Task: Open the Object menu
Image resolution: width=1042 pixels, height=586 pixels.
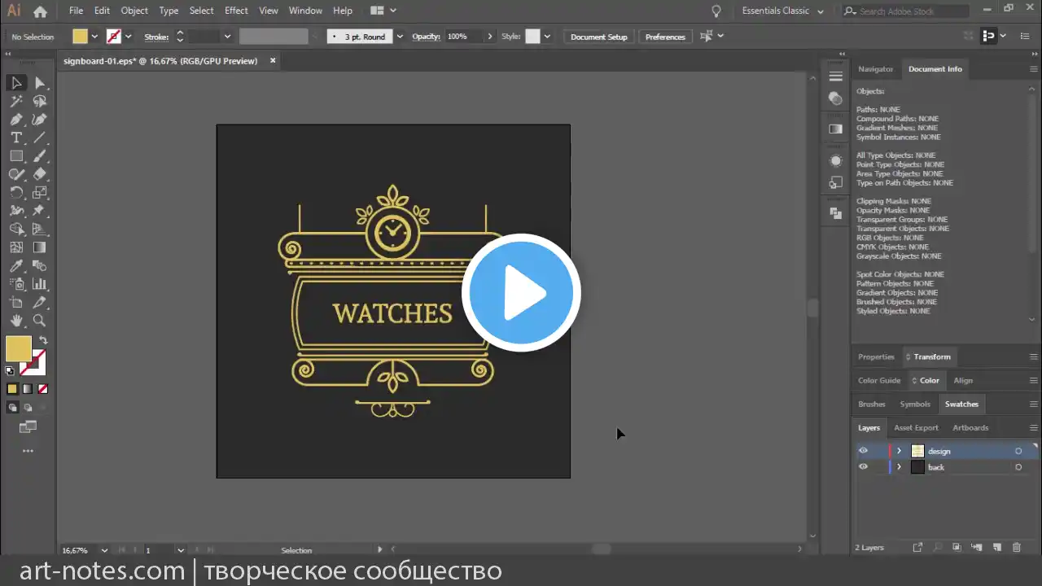Action: (134, 11)
